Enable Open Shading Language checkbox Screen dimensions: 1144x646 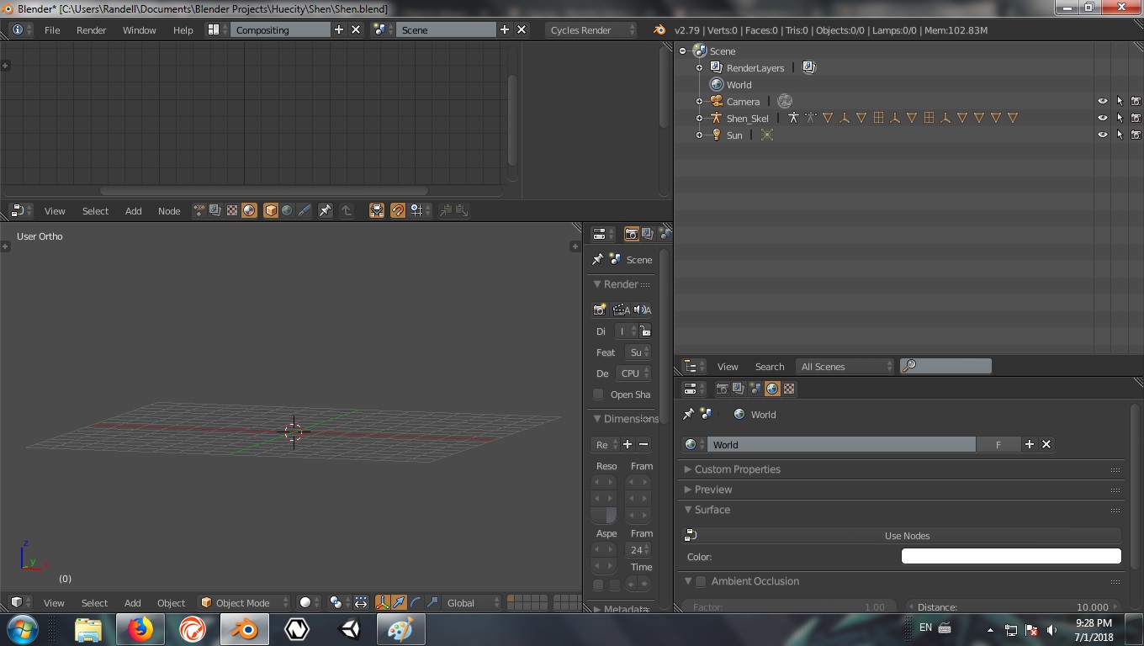[598, 394]
